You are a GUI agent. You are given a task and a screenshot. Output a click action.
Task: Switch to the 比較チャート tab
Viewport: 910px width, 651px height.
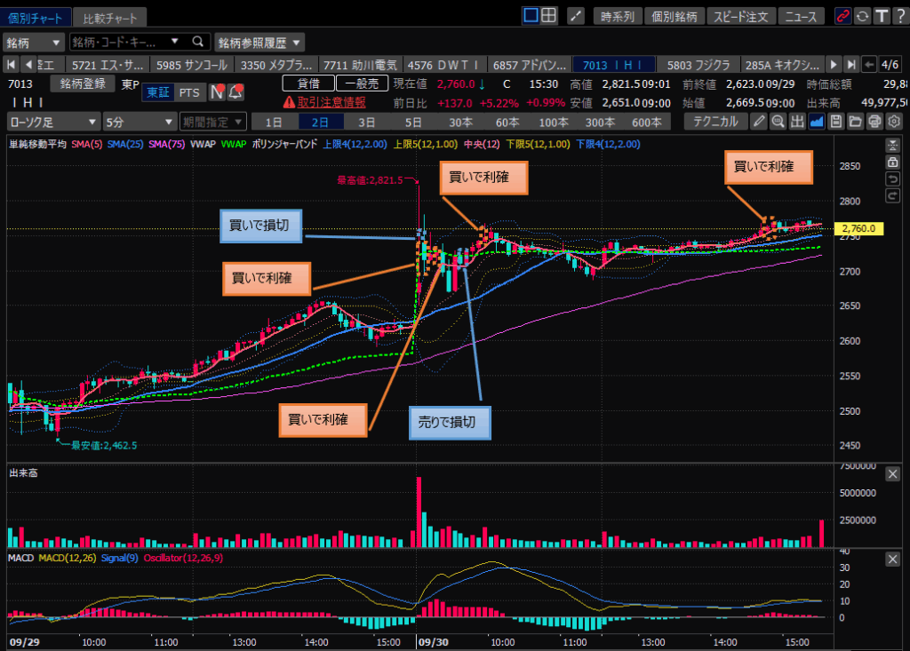pos(110,18)
